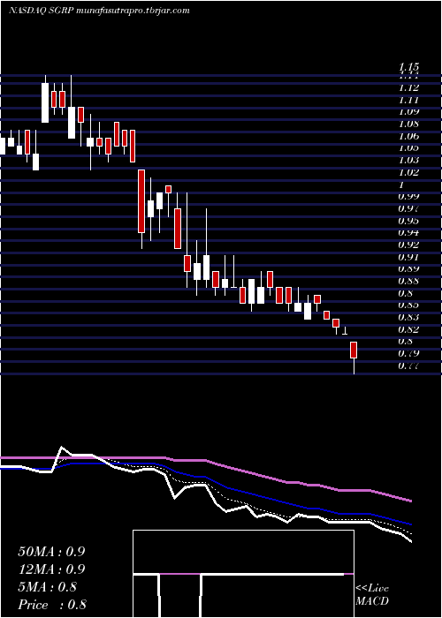The height and width of the screenshot is (618, 442).
Task: Click the Live MACD histogram box
Action: coord(243,574)
